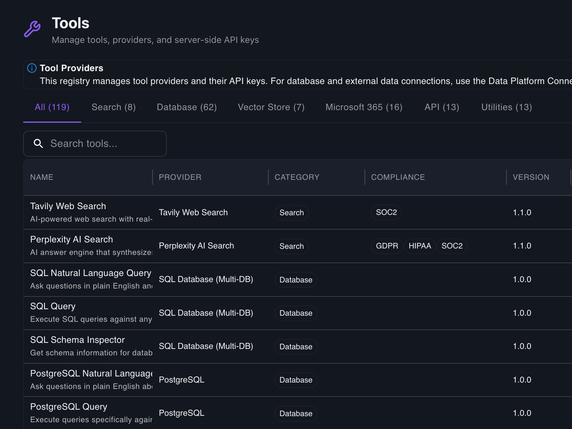
Task: Click the magnifier icon in search box
Action: (38, 144)
